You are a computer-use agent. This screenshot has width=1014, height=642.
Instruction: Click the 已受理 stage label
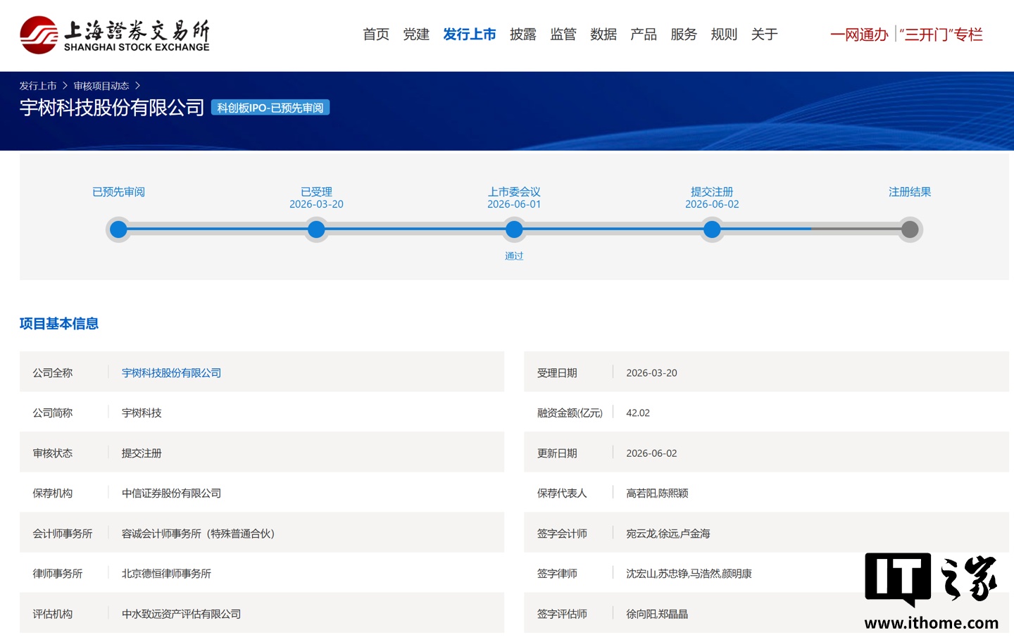(x=316, y=192)
